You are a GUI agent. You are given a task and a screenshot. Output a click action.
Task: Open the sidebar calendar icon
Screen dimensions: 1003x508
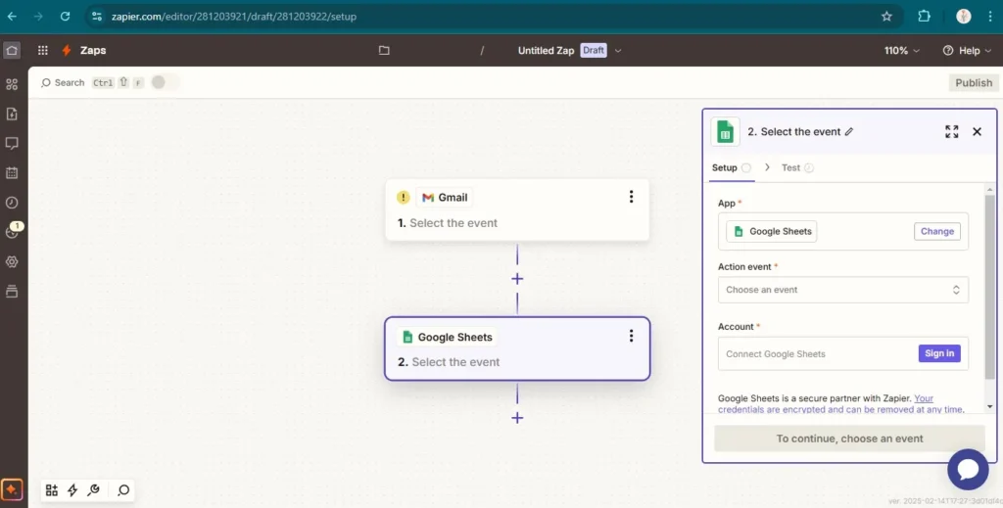pyautogui.click(x=12, y=172)
